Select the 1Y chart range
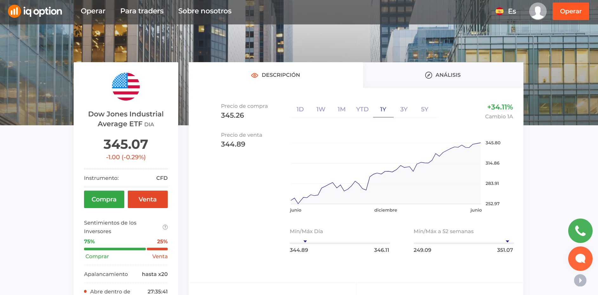This screenshot has height=295, width=598. tap(383, 109)
